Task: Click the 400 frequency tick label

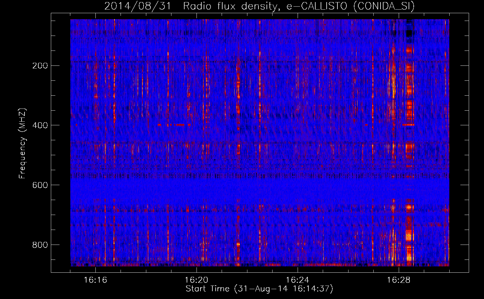Action: tap(40, 125)
